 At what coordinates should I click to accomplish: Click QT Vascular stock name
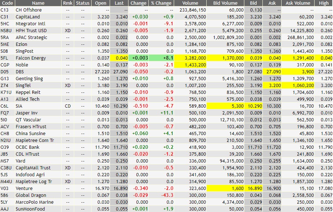click(28, 120)
